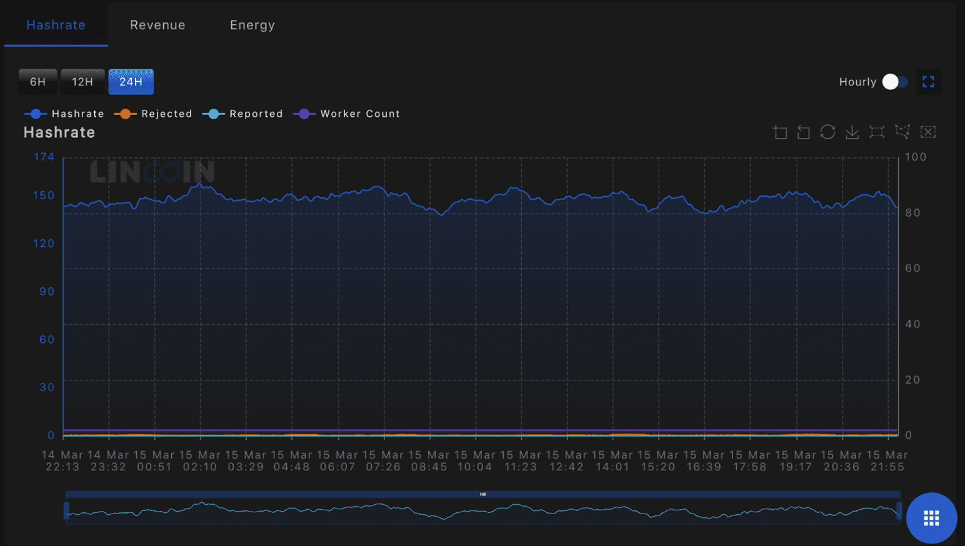Switch to the Revenue tab
965x546 pixels.
[157, 25]
